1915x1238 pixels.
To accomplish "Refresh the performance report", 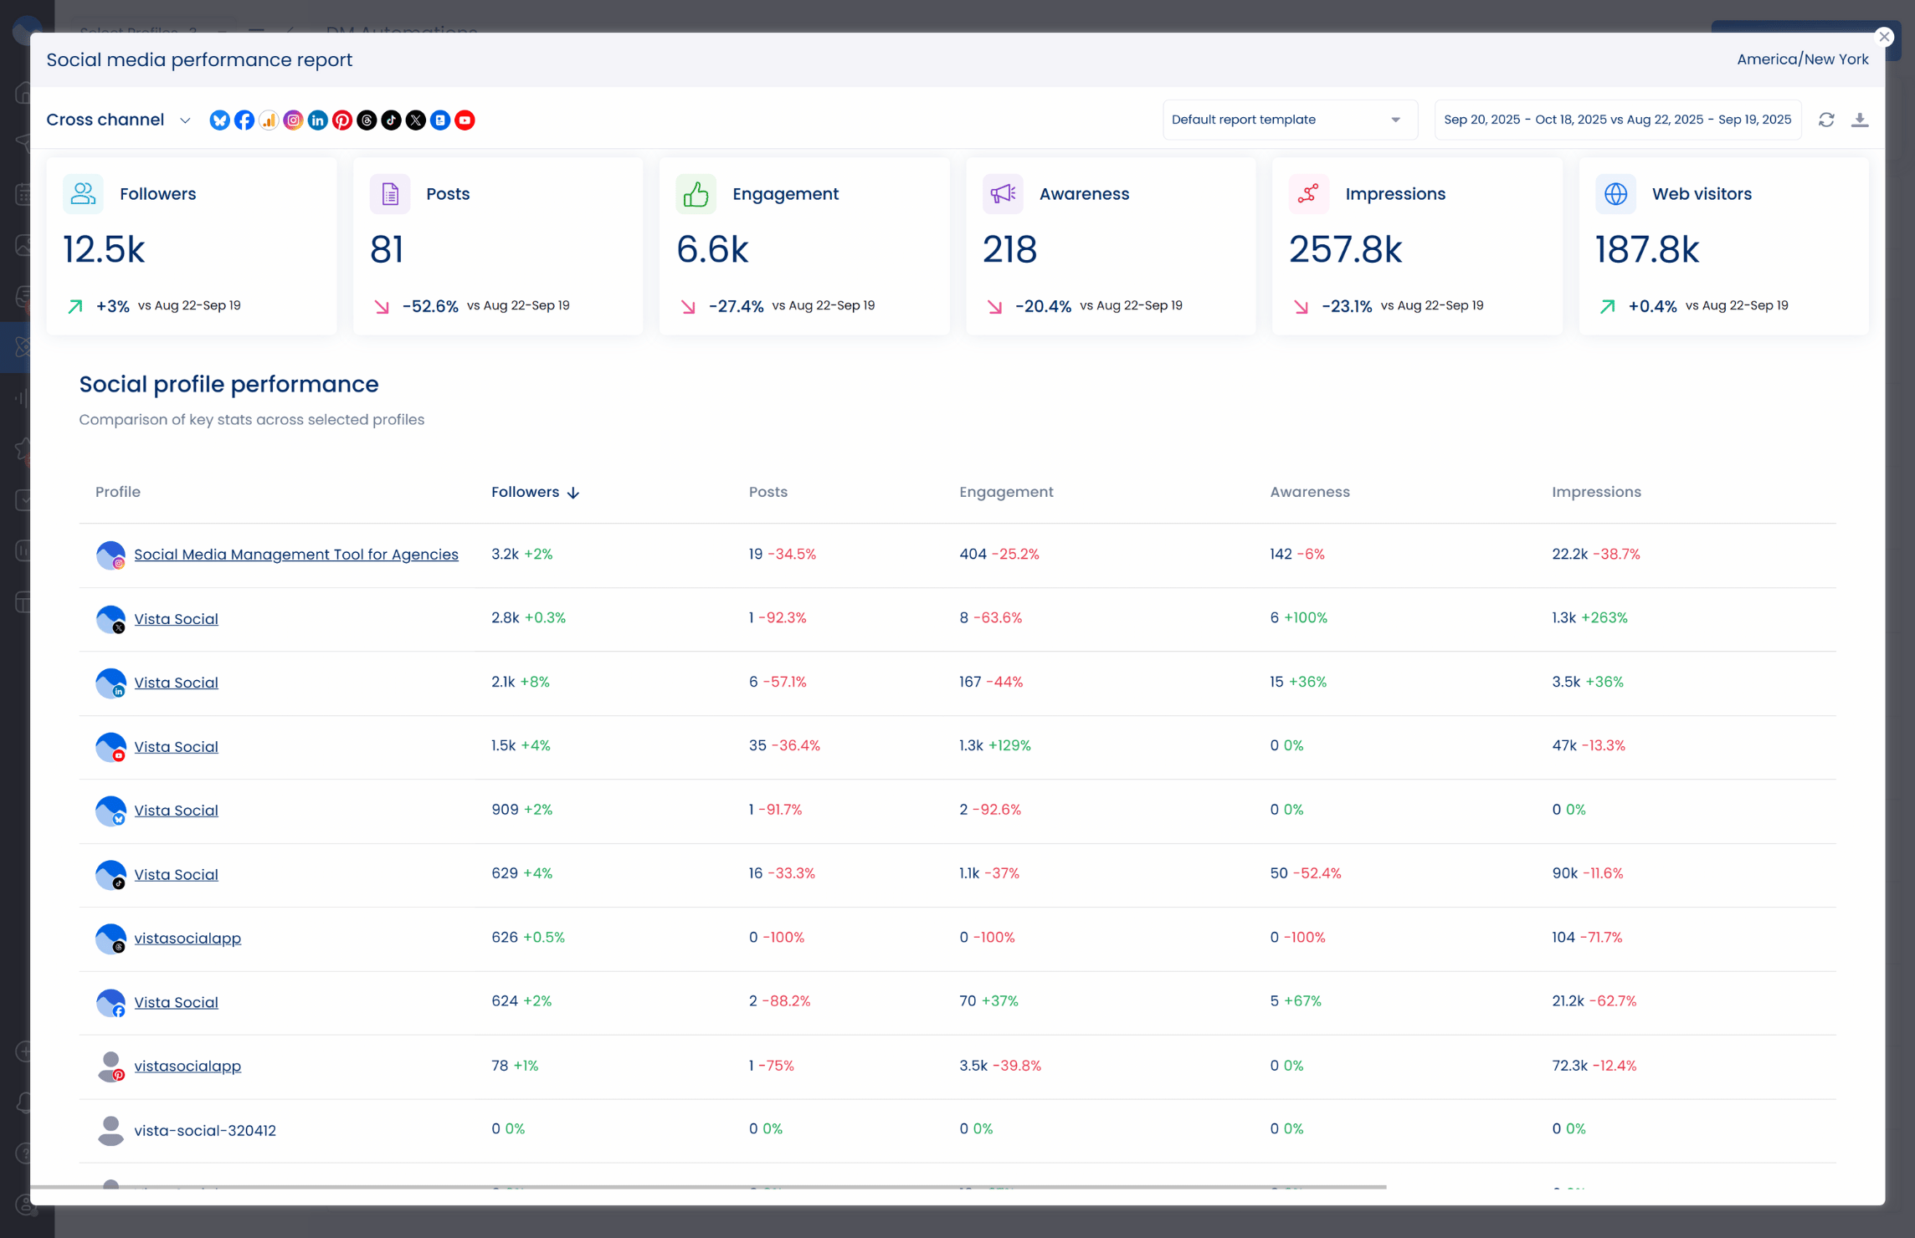I will point(1826,120).
